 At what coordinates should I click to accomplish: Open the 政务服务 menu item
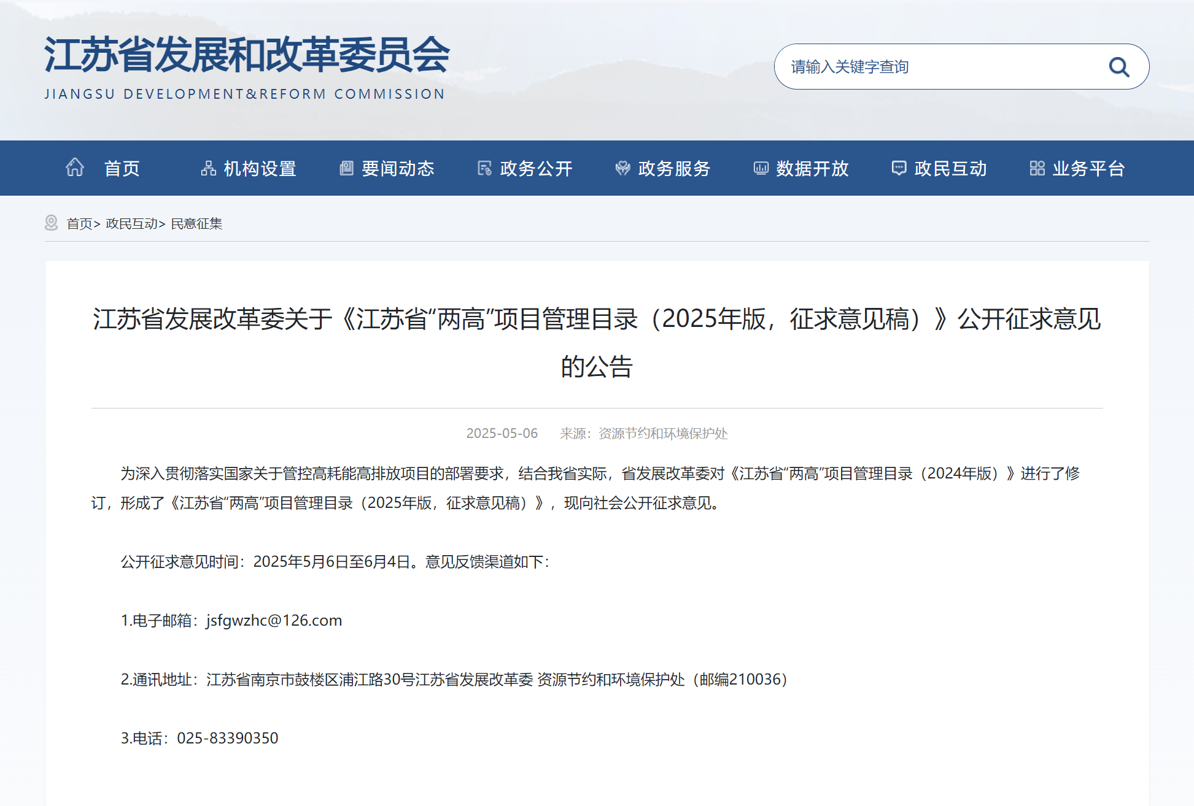(x=674, y=169)
